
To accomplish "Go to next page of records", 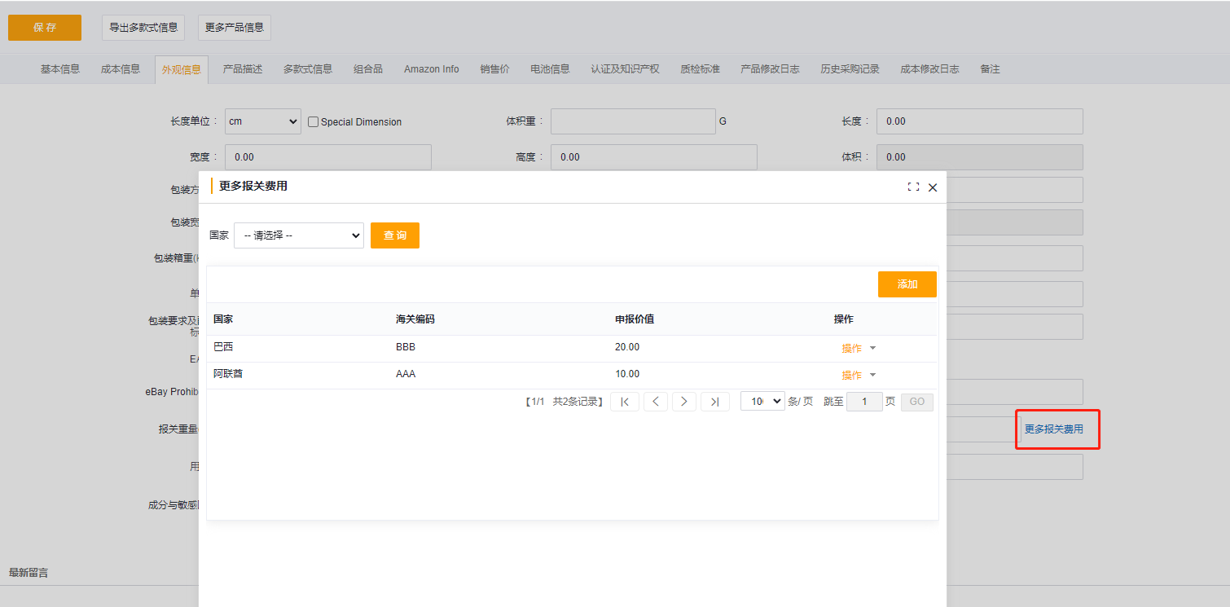I will tap(684, 402).
